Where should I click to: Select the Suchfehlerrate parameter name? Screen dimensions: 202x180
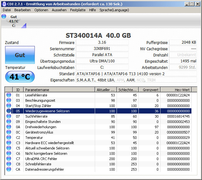pyautogui.click(x=36, y=116)
